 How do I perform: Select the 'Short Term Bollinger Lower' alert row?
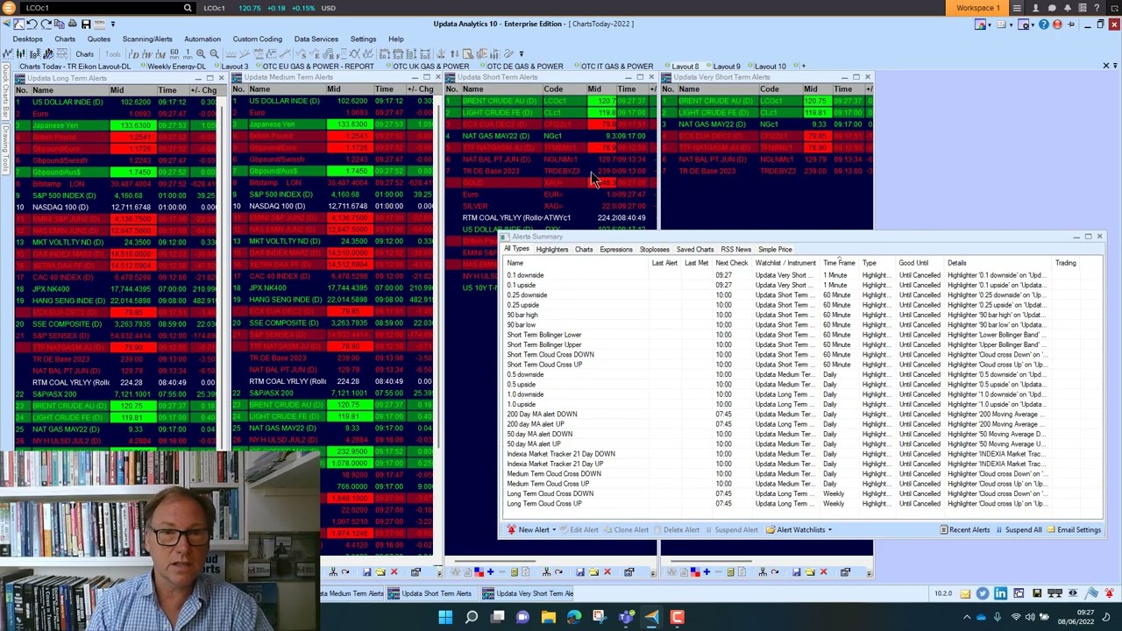tap(802, 335)
